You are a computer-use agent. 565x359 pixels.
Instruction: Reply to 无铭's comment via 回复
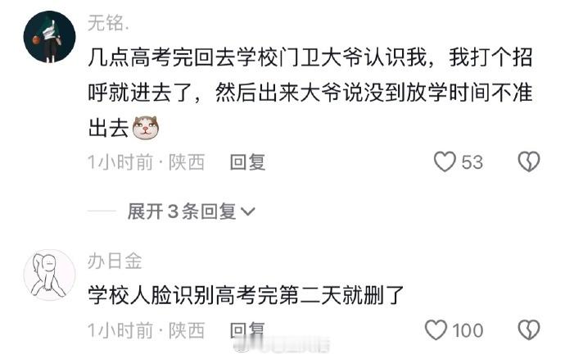(x=247, y=162)
